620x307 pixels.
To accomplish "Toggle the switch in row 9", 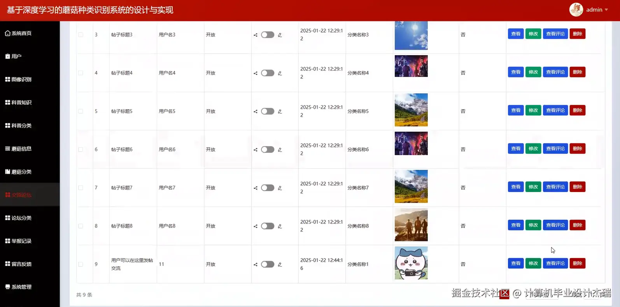I will [x=268, y=264].
